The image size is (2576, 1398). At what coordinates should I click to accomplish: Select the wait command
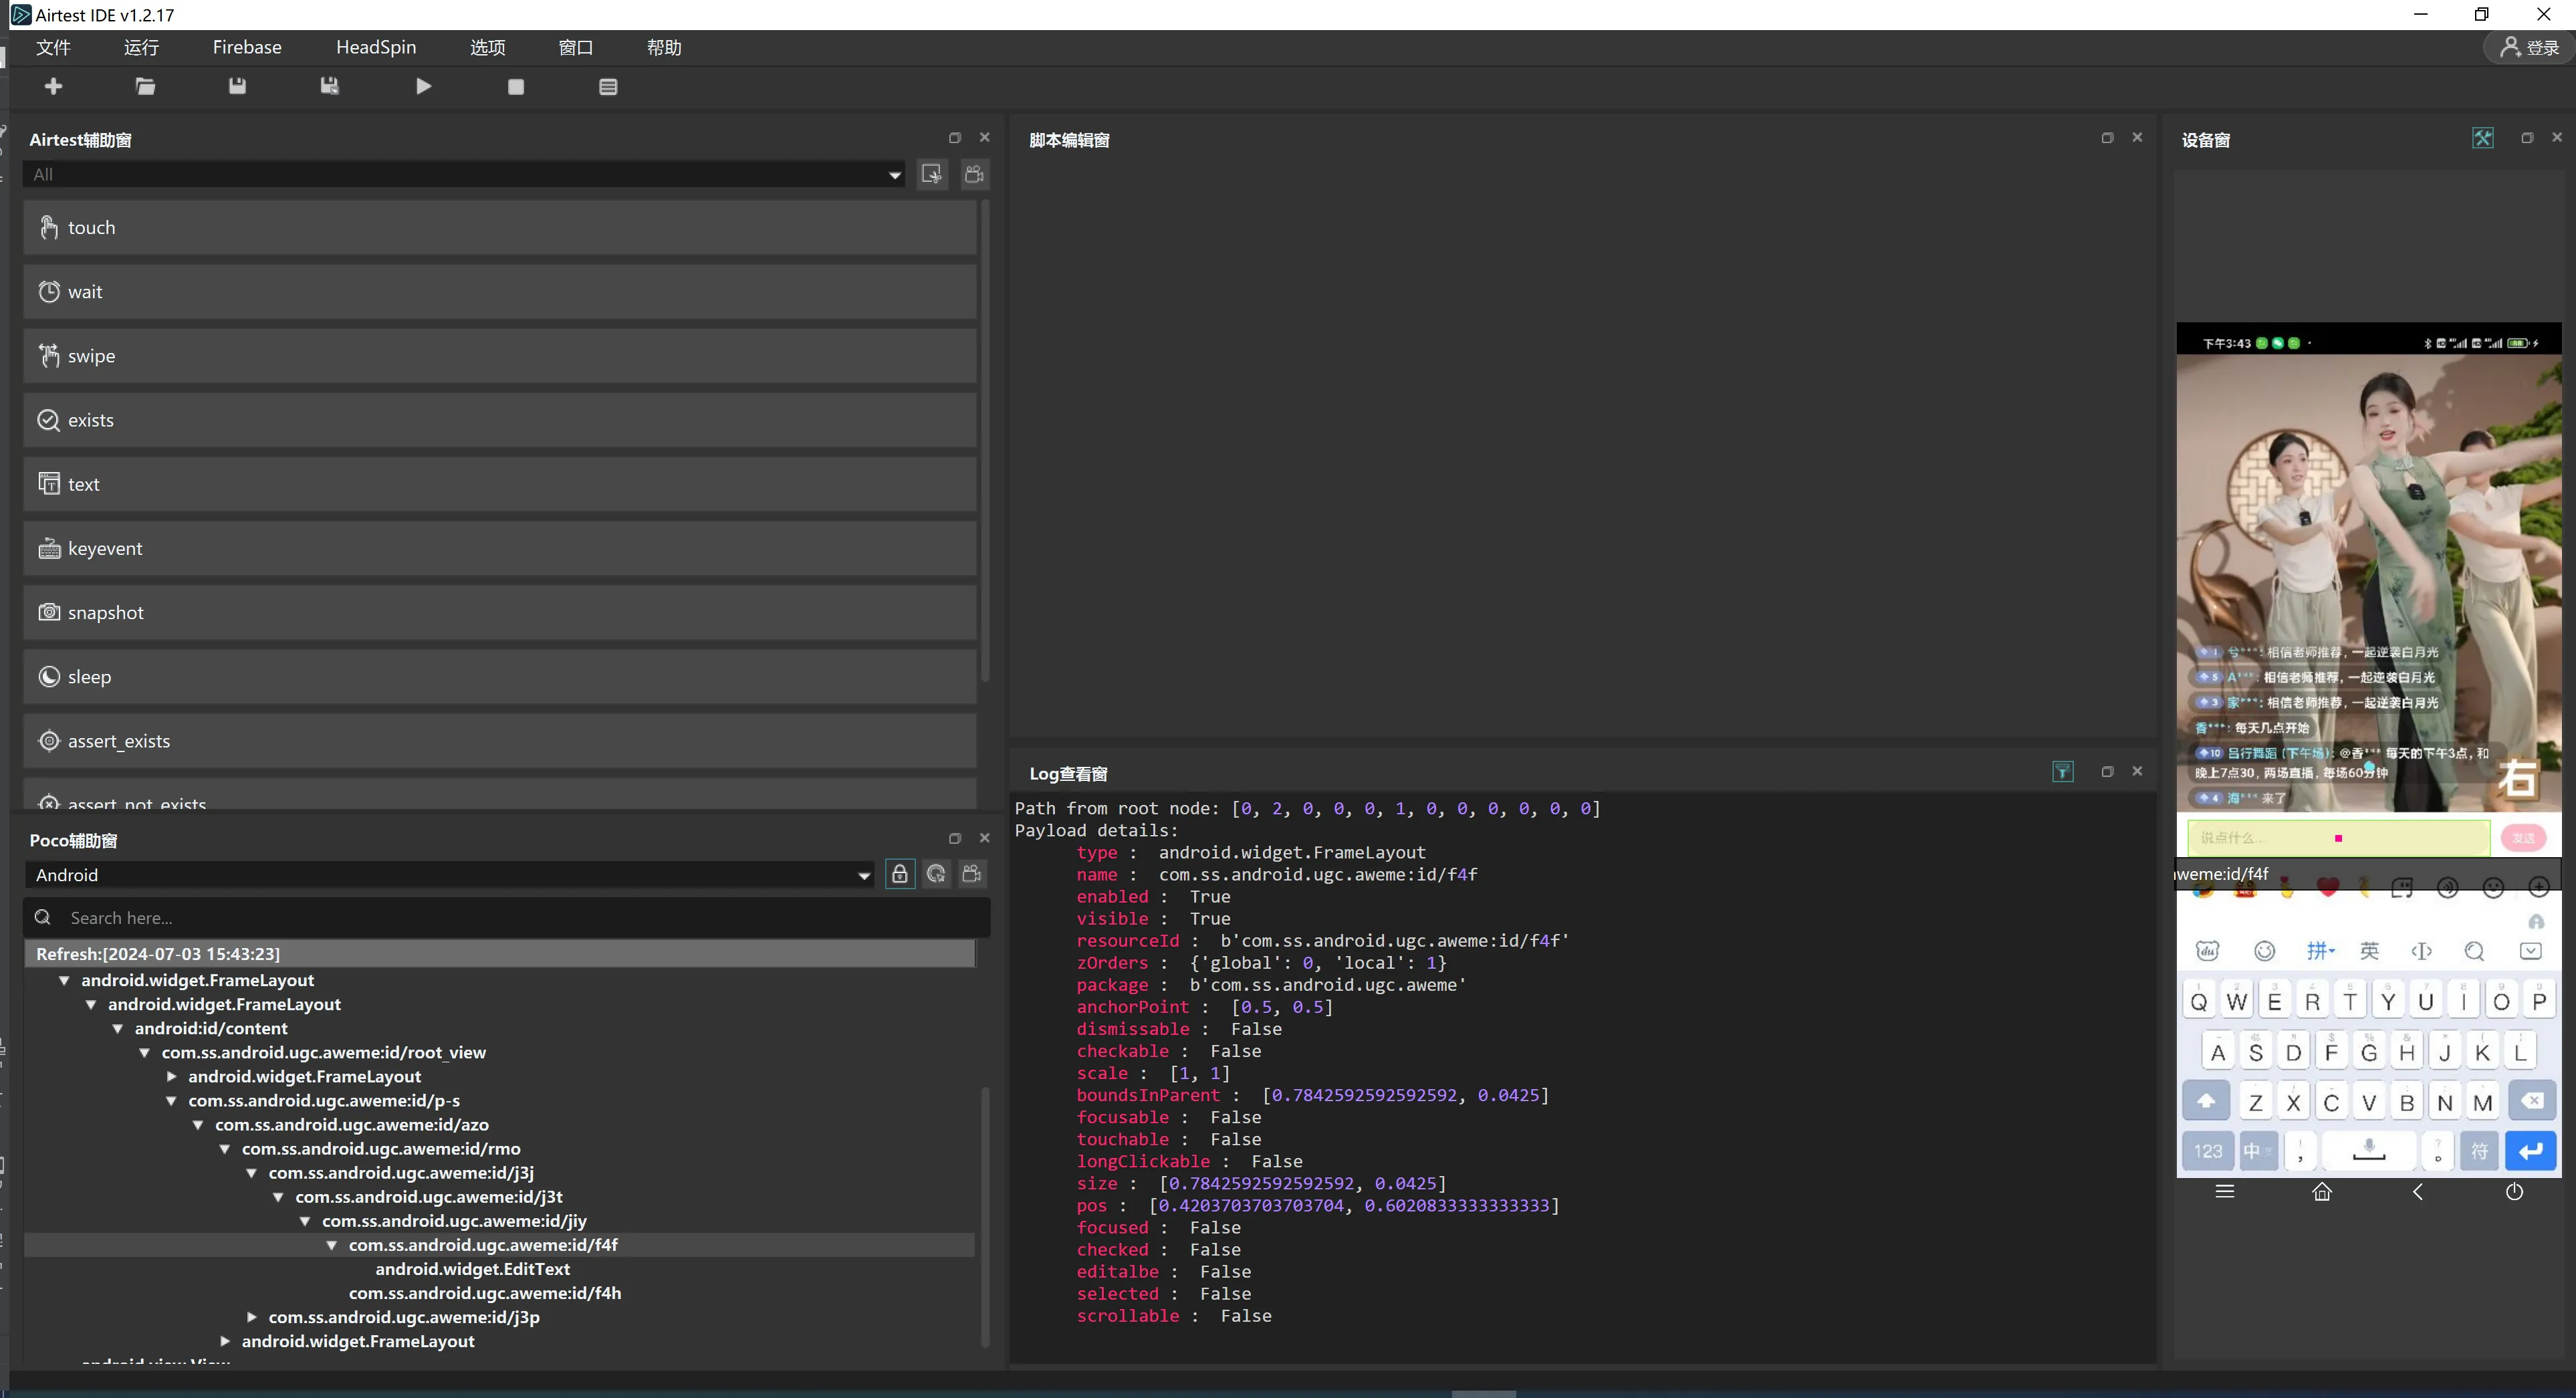click(500, 292)
